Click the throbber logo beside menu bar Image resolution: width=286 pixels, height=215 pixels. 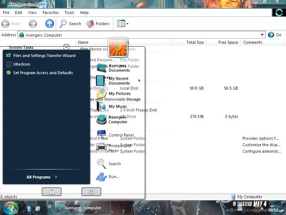point(279,13)
